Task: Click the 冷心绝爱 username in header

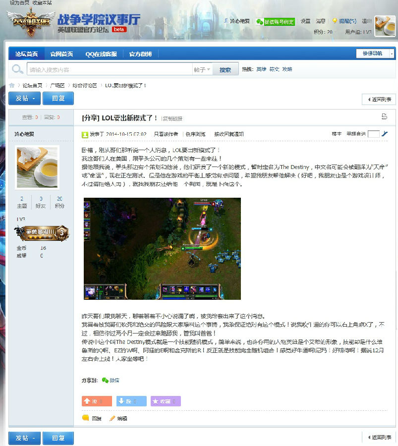Action: tap(239, 21)
